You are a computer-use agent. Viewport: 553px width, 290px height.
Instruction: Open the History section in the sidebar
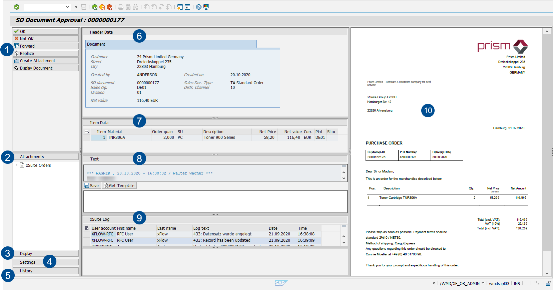[46, 271]
